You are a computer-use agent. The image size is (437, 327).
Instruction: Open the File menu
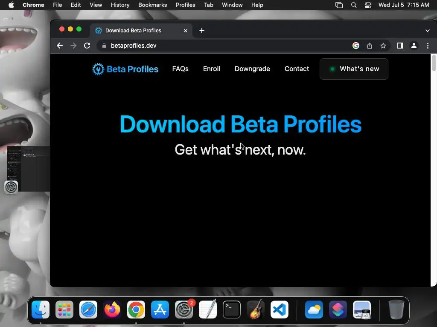58,5
